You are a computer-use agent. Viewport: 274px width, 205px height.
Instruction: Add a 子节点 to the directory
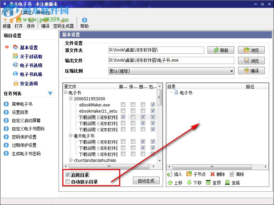pyautogui.click(x=196, y=174)
